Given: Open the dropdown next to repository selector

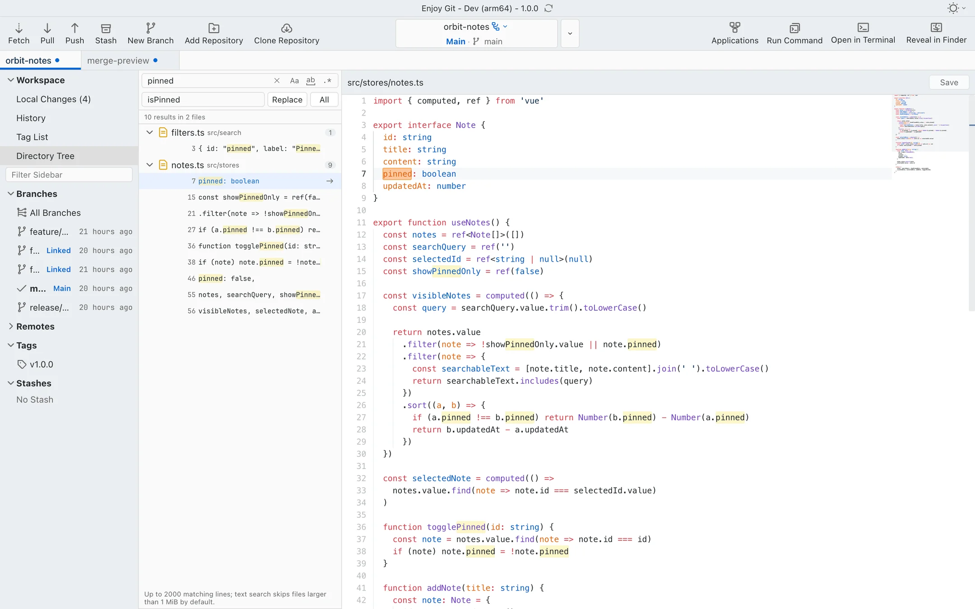Looking at the screenshot, I should (570, 33).
